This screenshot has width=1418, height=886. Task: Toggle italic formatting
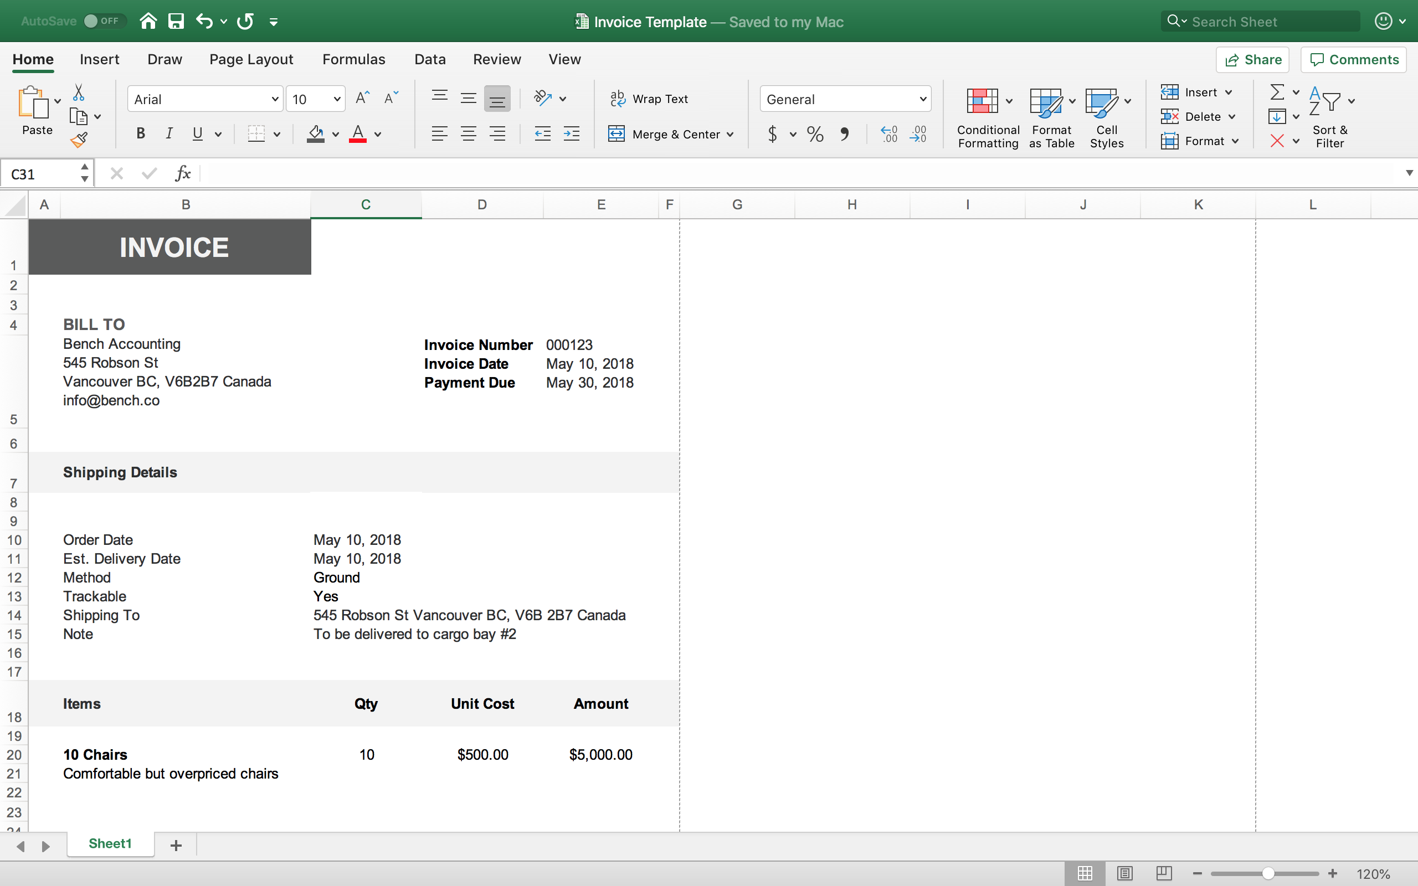point(169,133)
